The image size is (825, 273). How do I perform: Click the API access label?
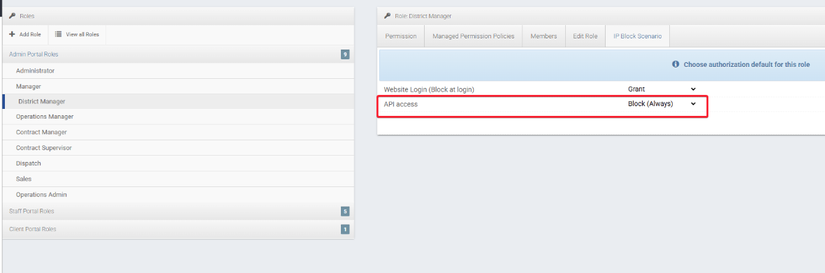pos(400,104)
